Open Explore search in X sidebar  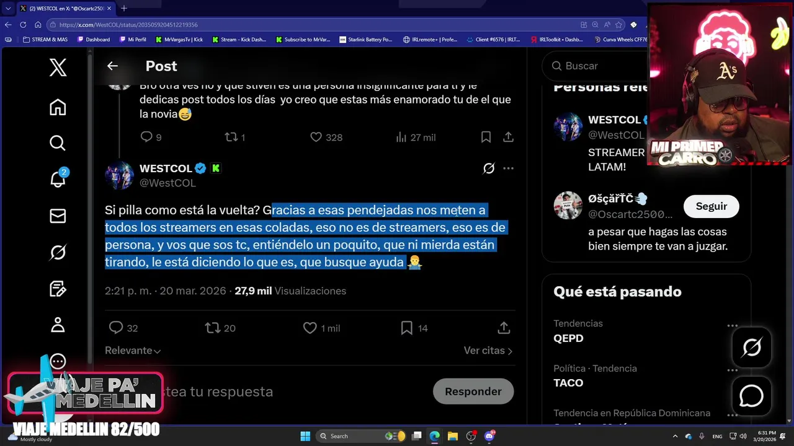click(58, 143)
